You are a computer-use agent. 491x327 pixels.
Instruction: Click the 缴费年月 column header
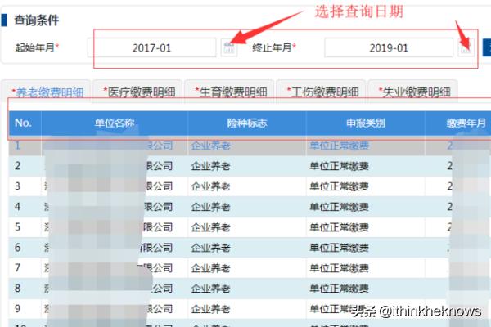tap(458, 123)
